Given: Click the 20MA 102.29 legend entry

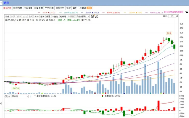Looking at the screenshot, I should click(90, 12).
